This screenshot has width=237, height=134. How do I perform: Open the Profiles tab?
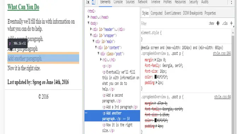click(167, 2)
